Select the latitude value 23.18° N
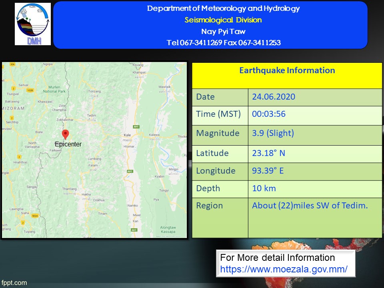384x288 pixels. 268,153
